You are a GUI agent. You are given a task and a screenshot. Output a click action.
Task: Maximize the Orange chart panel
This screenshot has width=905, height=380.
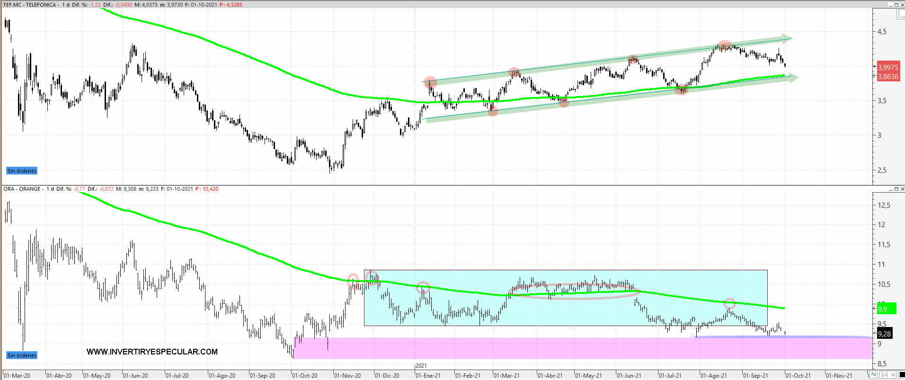click(x=896, y=189)
